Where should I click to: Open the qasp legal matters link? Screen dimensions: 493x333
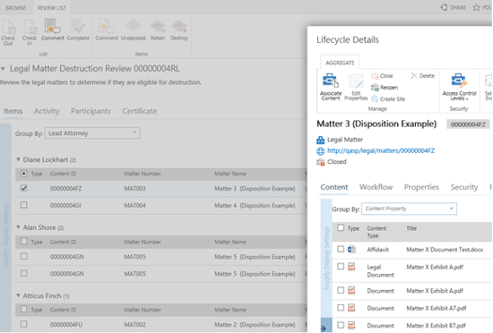coord(381,150)
